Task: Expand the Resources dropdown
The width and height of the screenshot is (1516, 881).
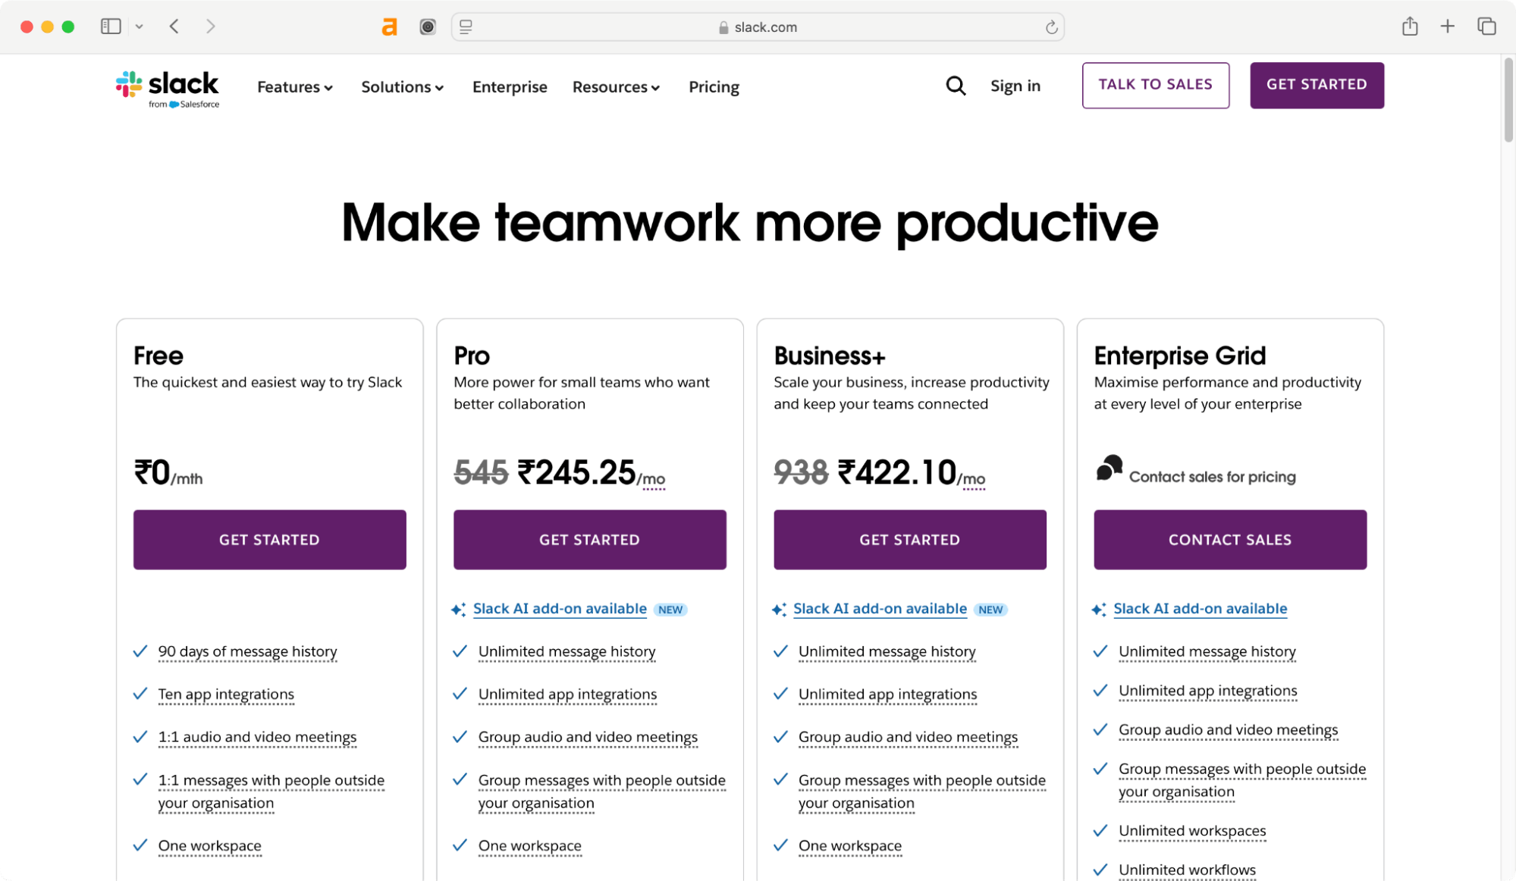Action: click(x=616, y=87)
